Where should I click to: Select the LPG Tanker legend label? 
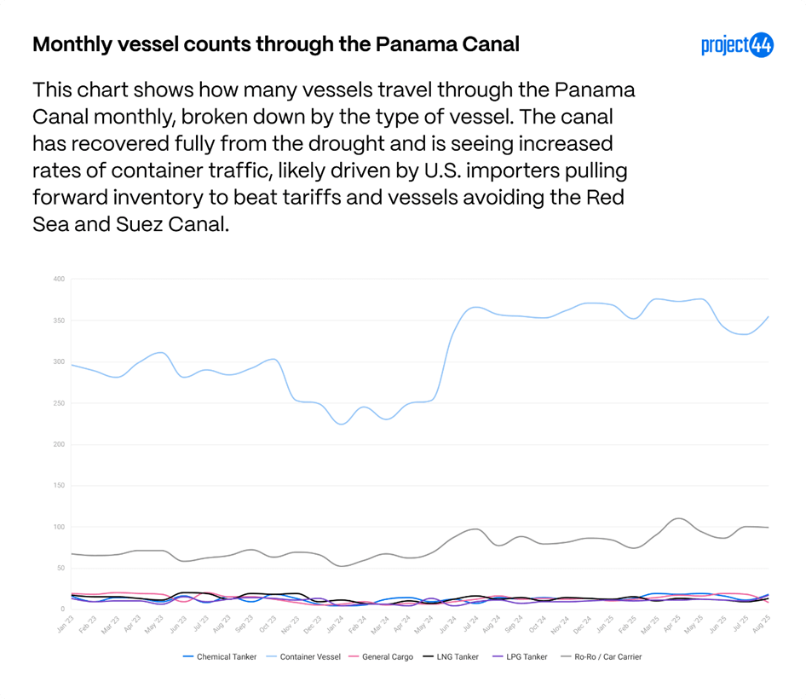[525, 657]
